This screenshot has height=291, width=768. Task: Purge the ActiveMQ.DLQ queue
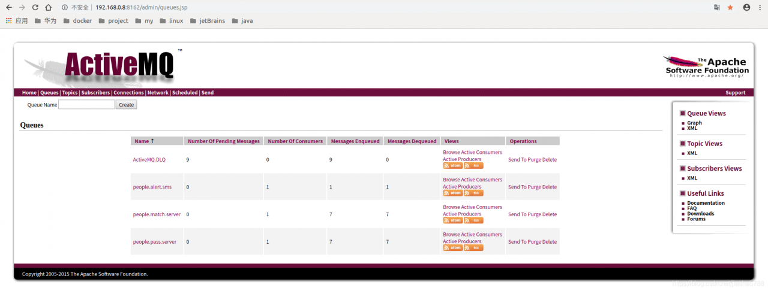534,160
